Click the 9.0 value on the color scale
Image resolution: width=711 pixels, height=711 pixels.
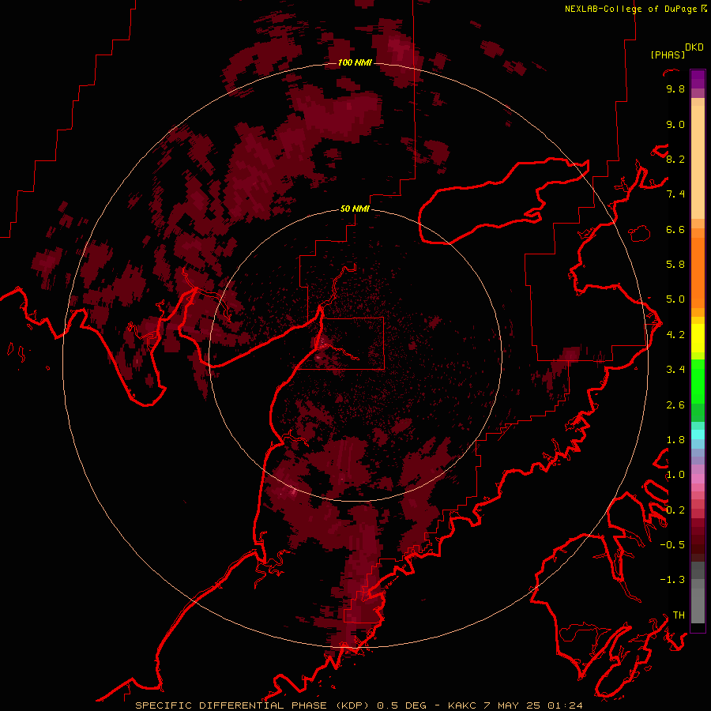675,124
